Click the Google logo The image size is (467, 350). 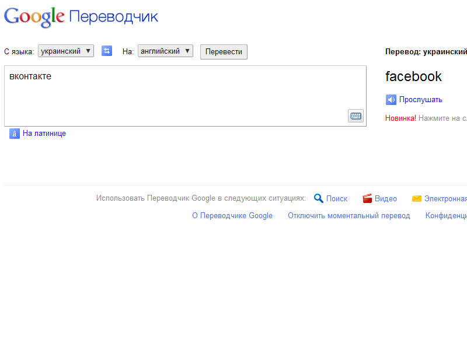click(34, 17)
